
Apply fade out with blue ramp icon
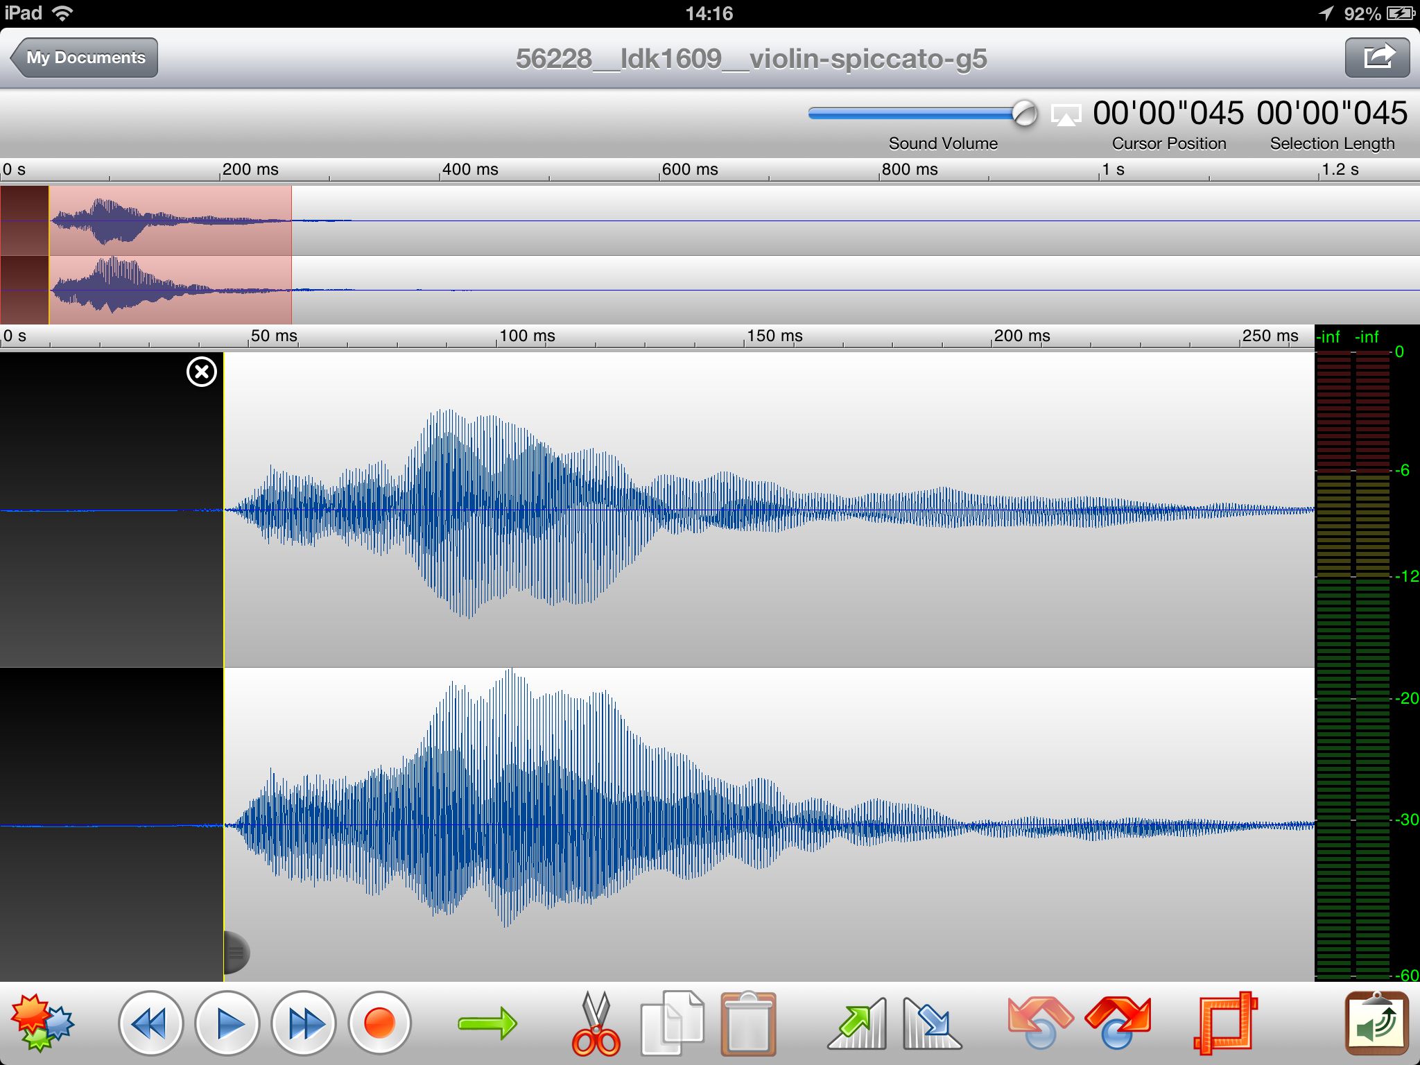coord(932,1023)
